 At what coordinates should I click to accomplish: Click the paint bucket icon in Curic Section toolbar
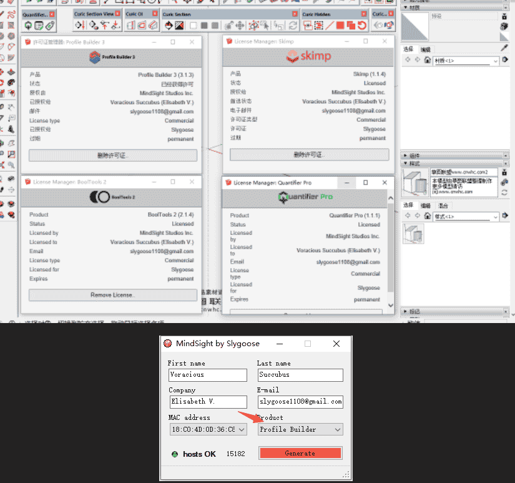click(169, 26)
